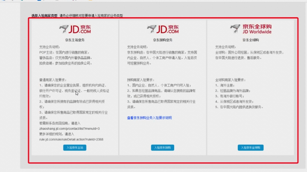307x172 pixels.
Task: Click the 普通商家入驻要求 label
Action: [53, 80]
